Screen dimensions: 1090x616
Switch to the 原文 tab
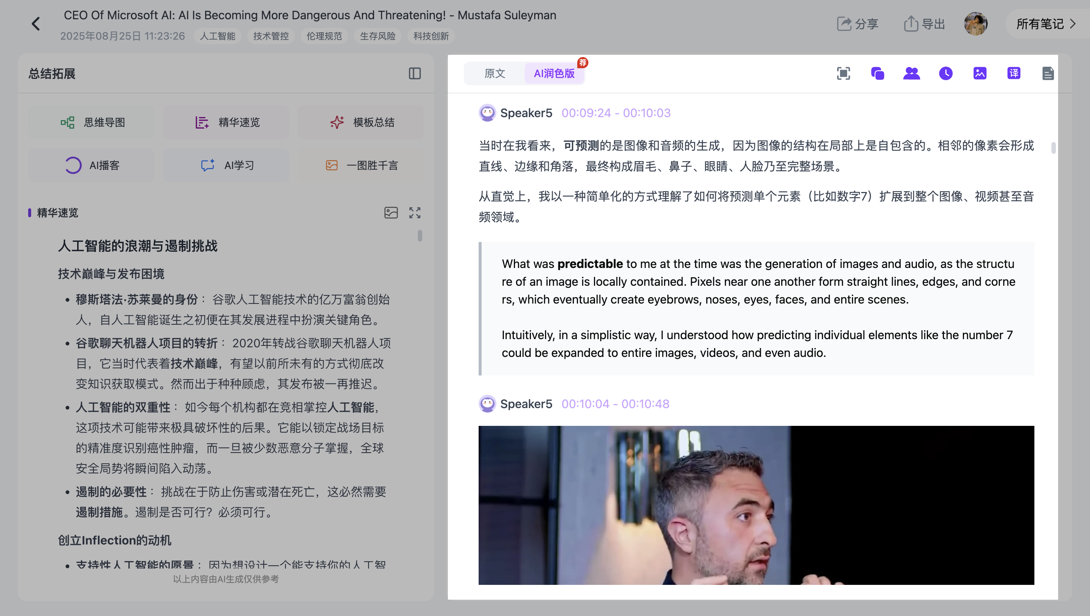(495, 74)
